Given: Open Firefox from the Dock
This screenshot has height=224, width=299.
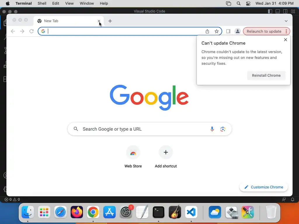Looking at the screenshot, I should tap(77, 212).
